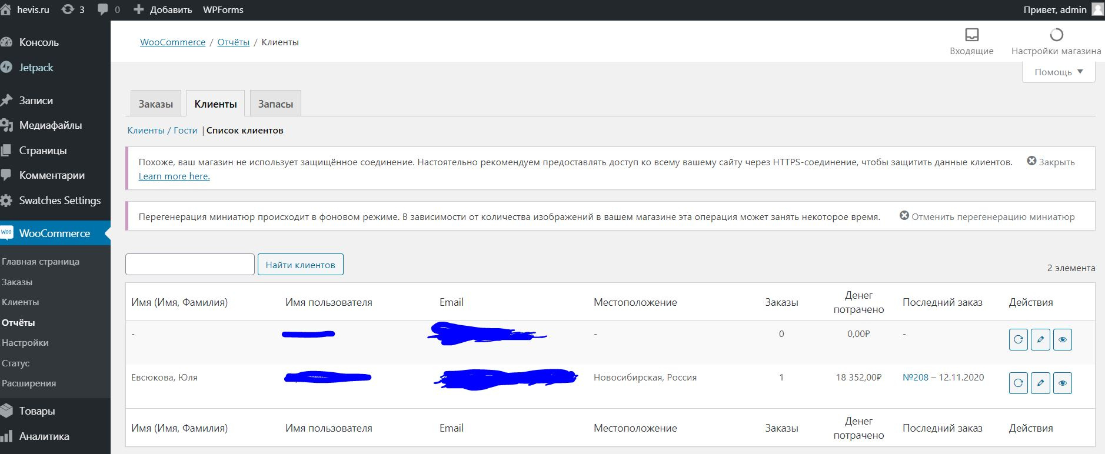Cancel thumbnail regeneration via Отменить icon

click(904, 216)
